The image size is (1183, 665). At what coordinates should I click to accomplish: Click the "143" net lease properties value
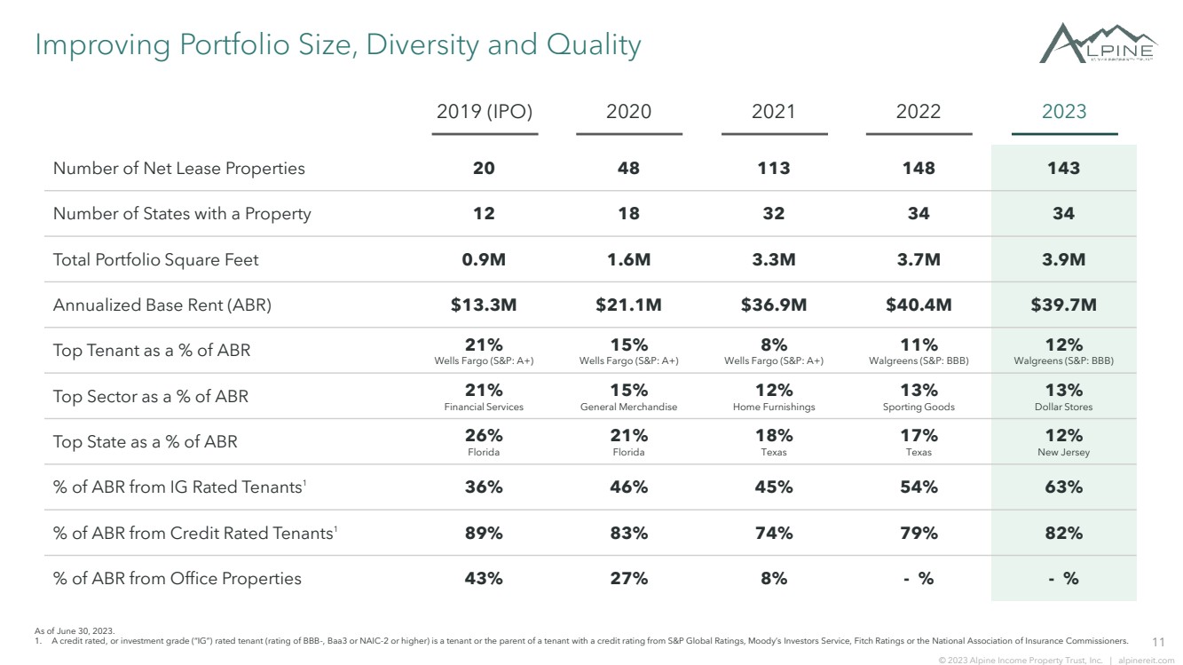(1063, 168)
